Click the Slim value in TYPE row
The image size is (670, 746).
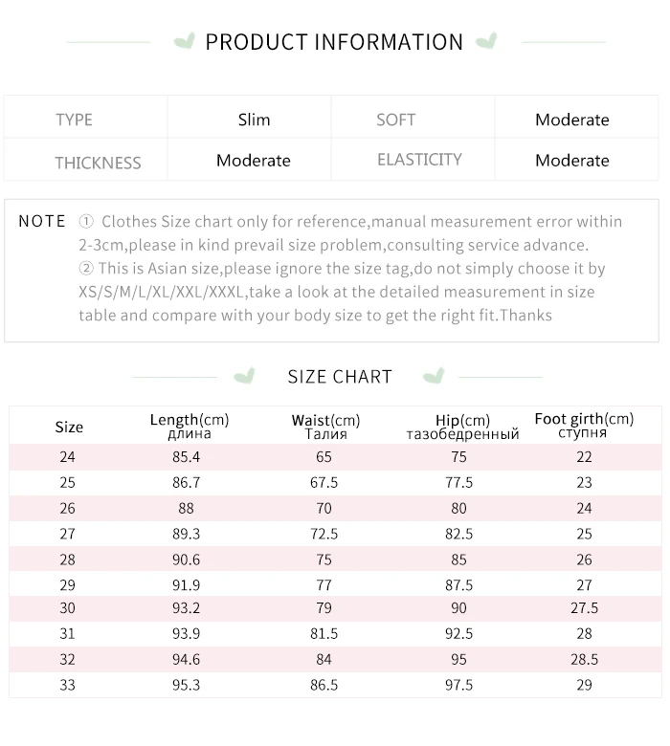[254, 120]
